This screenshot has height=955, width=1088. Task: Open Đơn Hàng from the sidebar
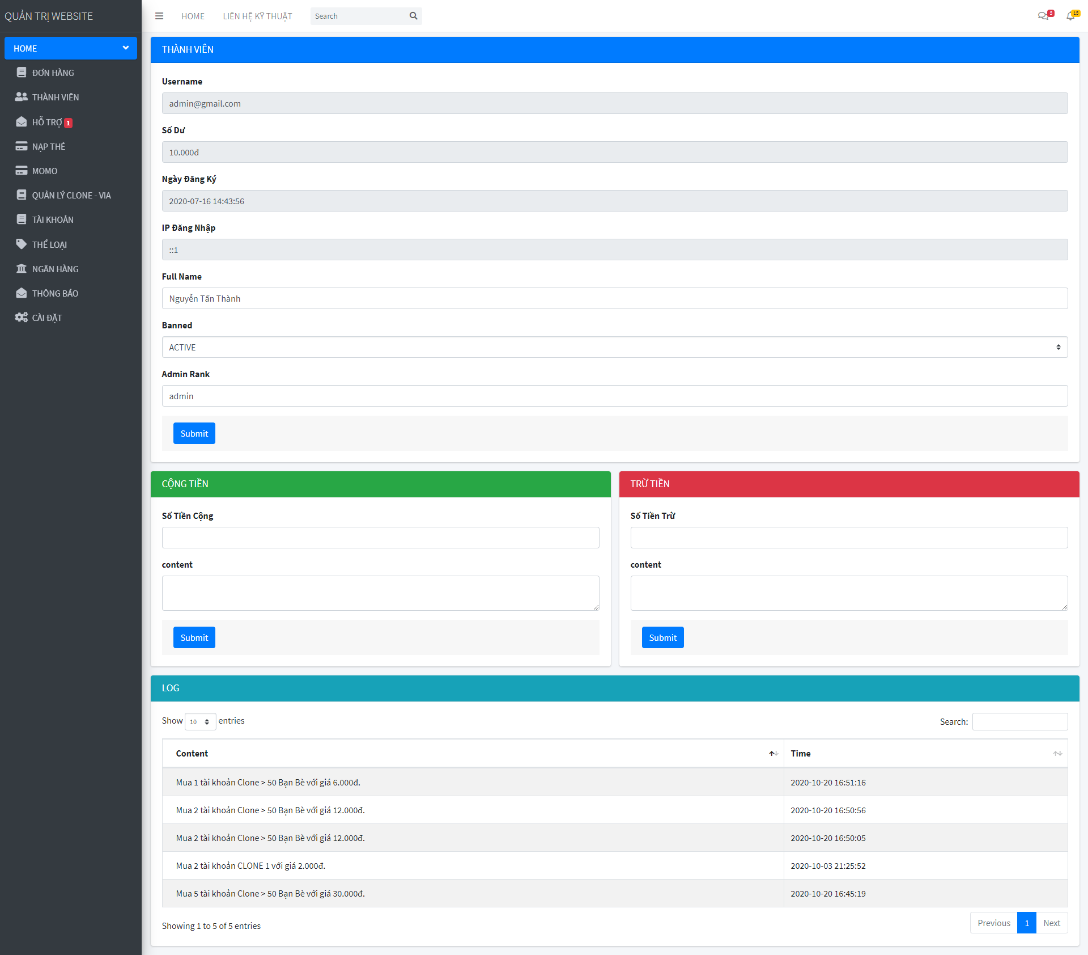(53, 73)
